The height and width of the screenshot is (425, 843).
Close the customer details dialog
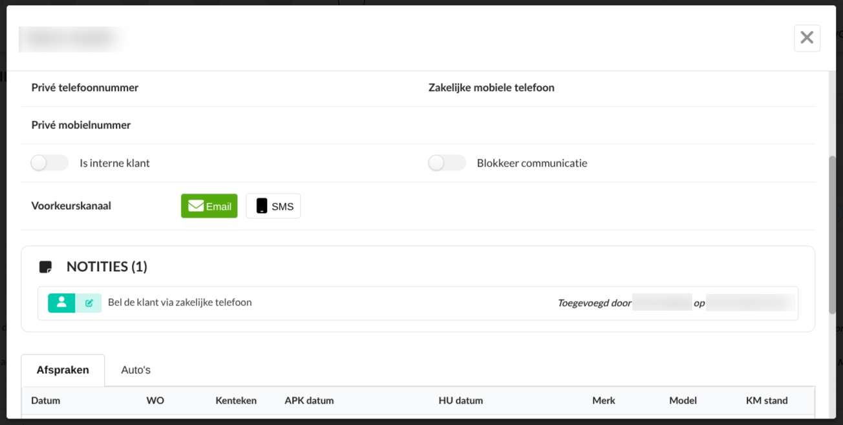[807, 38]
